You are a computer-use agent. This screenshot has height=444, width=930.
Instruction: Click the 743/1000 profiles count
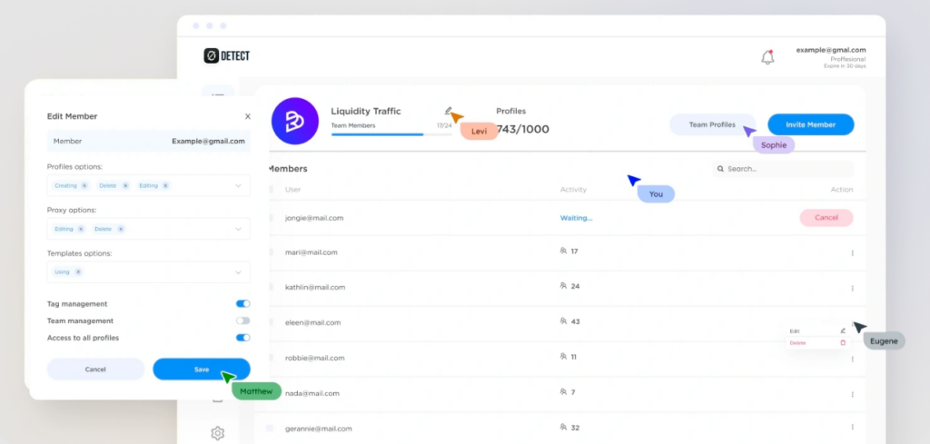(522, 129)
